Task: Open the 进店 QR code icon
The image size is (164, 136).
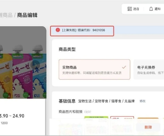Action: [x=130, y=9]
